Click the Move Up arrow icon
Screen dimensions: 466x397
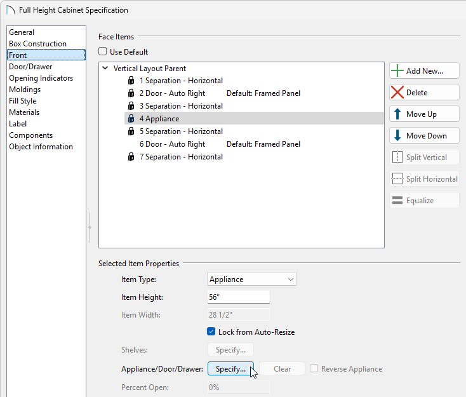tap(397, 114)
